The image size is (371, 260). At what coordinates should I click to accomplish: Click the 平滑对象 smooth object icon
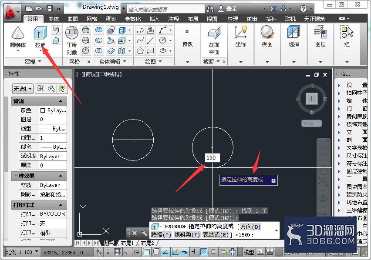[x=72, y=33]
